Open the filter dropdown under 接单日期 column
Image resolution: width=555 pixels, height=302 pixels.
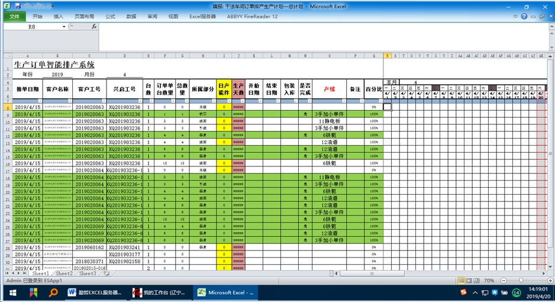40,101
